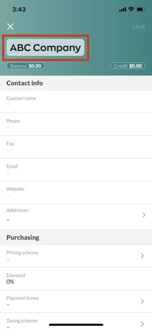Tap the SAVE button

(139, 27)
